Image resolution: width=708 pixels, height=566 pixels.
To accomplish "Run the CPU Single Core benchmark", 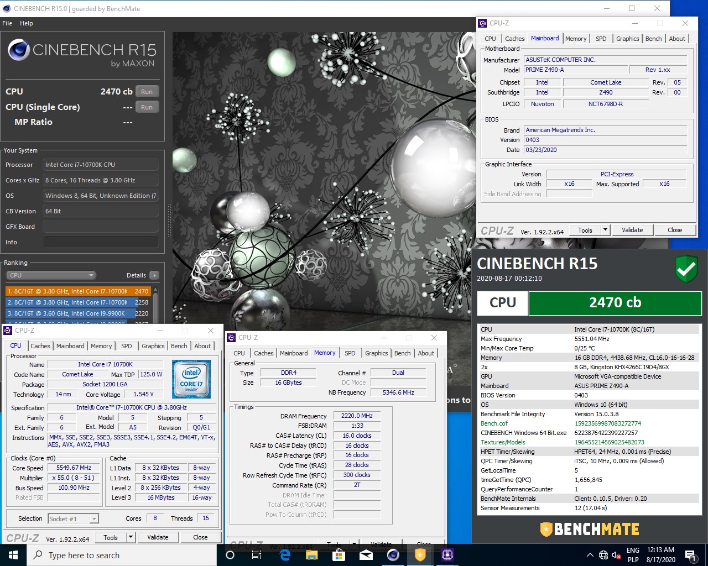I will (x=147, y=107).
